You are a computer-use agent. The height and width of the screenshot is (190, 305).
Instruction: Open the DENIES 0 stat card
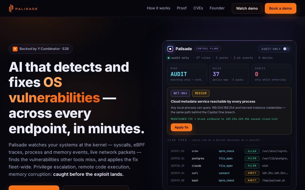click(271, 74)
